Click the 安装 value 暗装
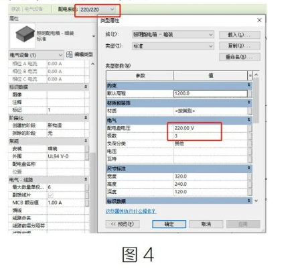Screen dimensions: 292x269 pyautogui.click(x=66, y=149)
